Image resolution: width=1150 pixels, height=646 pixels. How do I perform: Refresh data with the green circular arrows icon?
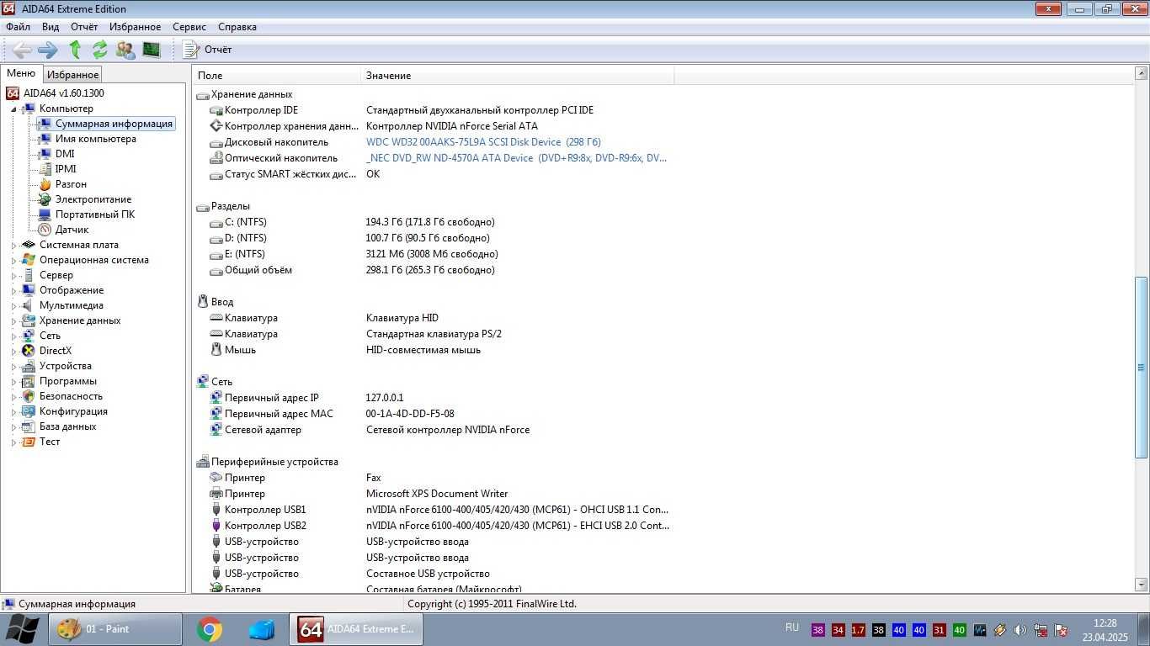click(x=100, y=50)
